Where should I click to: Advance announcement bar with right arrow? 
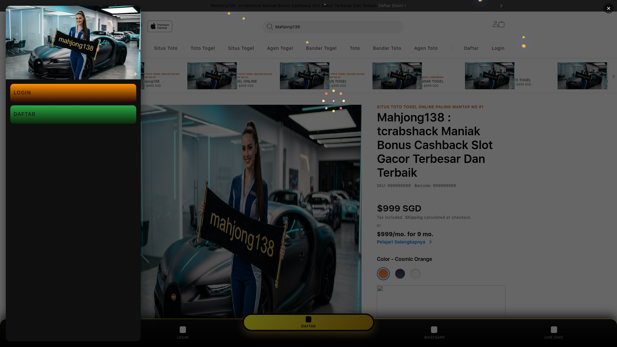501,6
